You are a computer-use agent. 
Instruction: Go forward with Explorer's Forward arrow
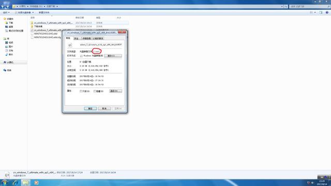[7, 7]
